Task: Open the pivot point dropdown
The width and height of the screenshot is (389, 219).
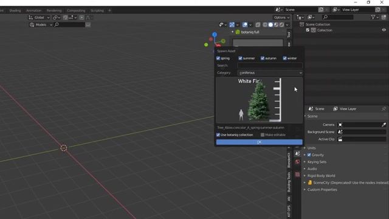Action: click(57, 18)
